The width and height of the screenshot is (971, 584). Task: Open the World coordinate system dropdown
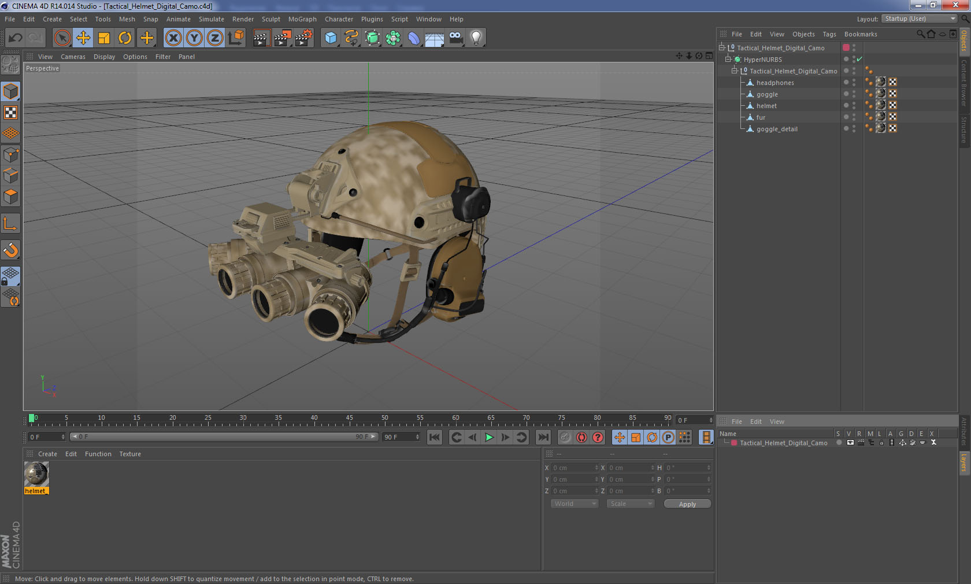(x=575, y=504)
